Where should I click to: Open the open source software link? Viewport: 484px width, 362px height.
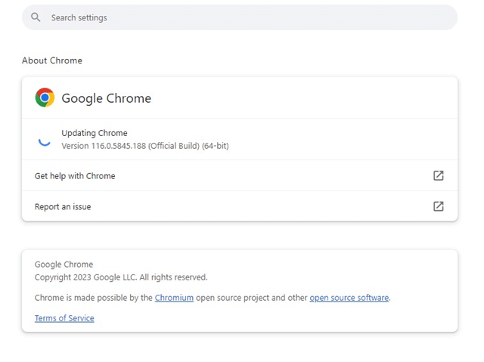coord(349,298)
